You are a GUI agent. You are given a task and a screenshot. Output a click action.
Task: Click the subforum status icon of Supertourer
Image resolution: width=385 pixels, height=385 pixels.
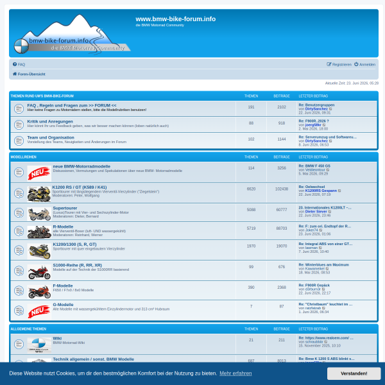tap(19, 212)
